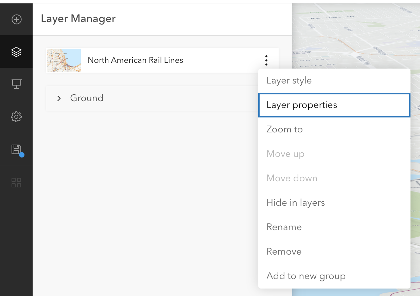Open the Slides presentation icon
420x296 pixels.
pos(16,84)
